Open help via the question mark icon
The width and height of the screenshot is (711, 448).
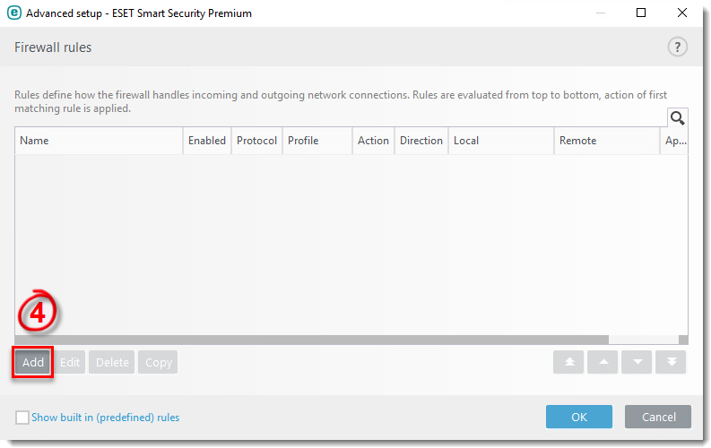[x=677, y=47]
